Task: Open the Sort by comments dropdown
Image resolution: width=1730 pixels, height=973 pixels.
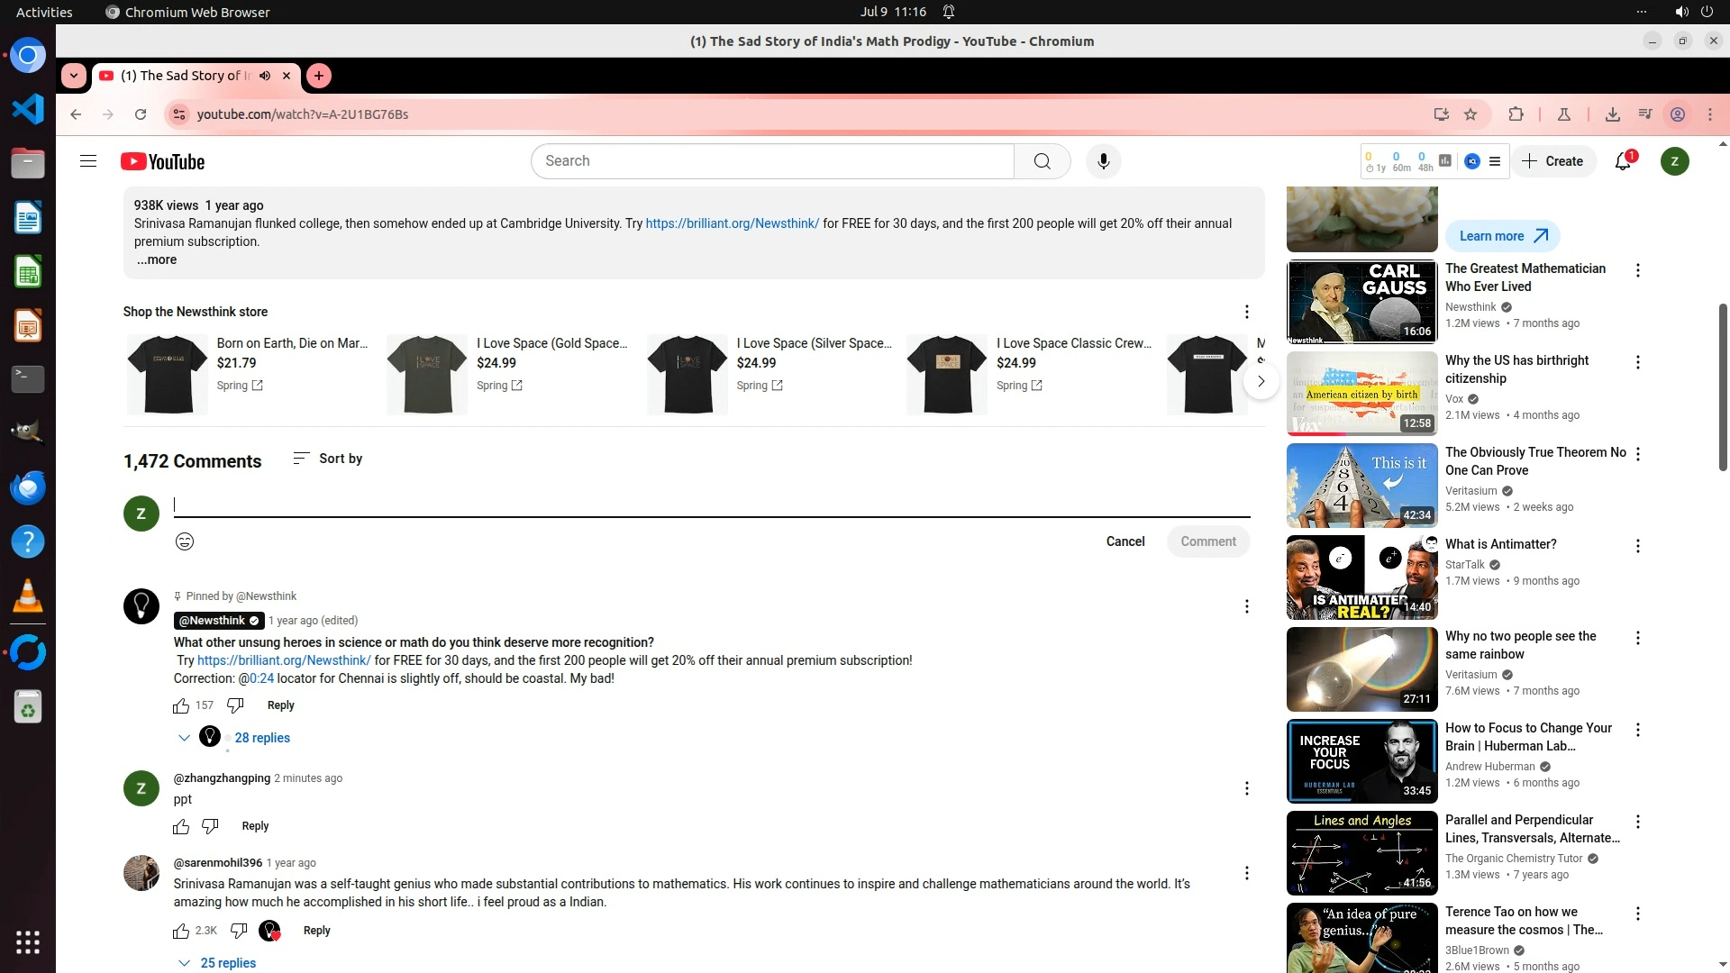Action: click(328, 459)
